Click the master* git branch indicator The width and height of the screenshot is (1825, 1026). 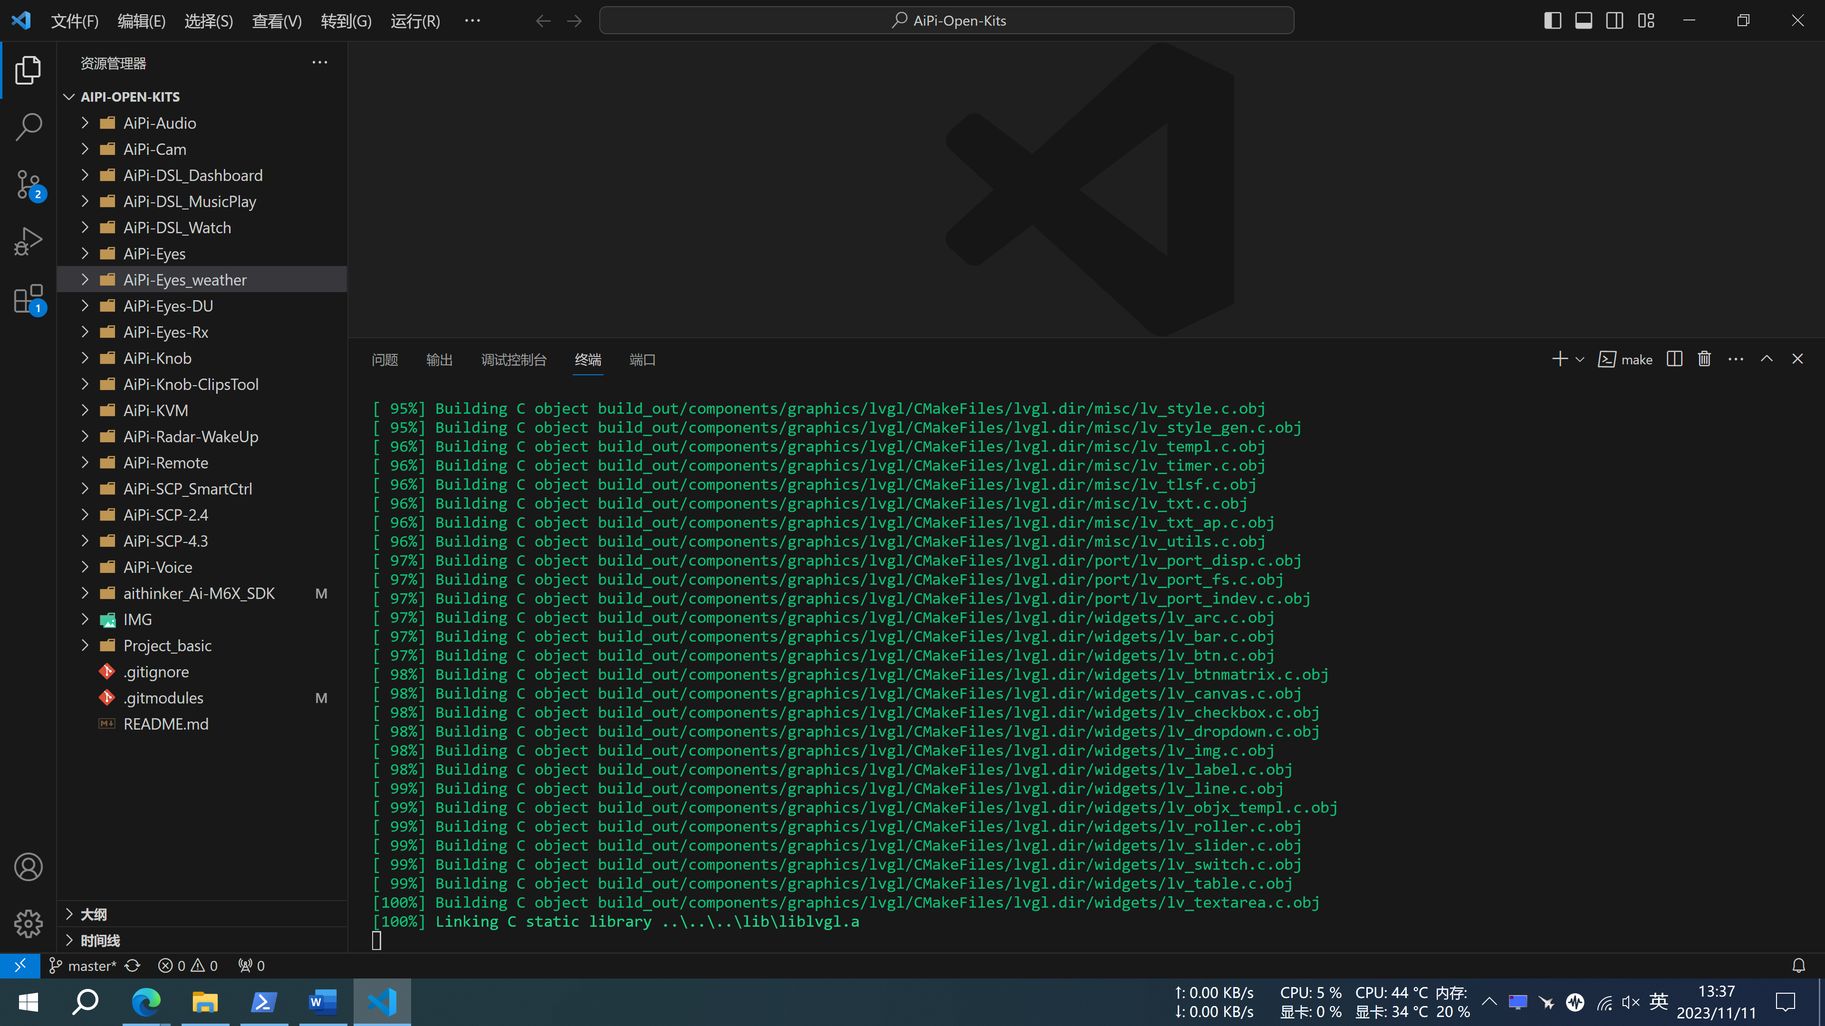click(82, 966)
